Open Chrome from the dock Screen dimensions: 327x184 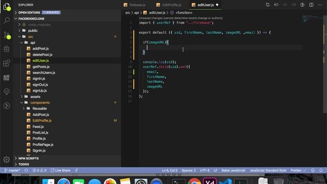(x=194, y=181)
